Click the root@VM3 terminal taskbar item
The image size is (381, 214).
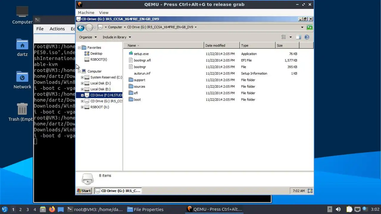(95, 209)
